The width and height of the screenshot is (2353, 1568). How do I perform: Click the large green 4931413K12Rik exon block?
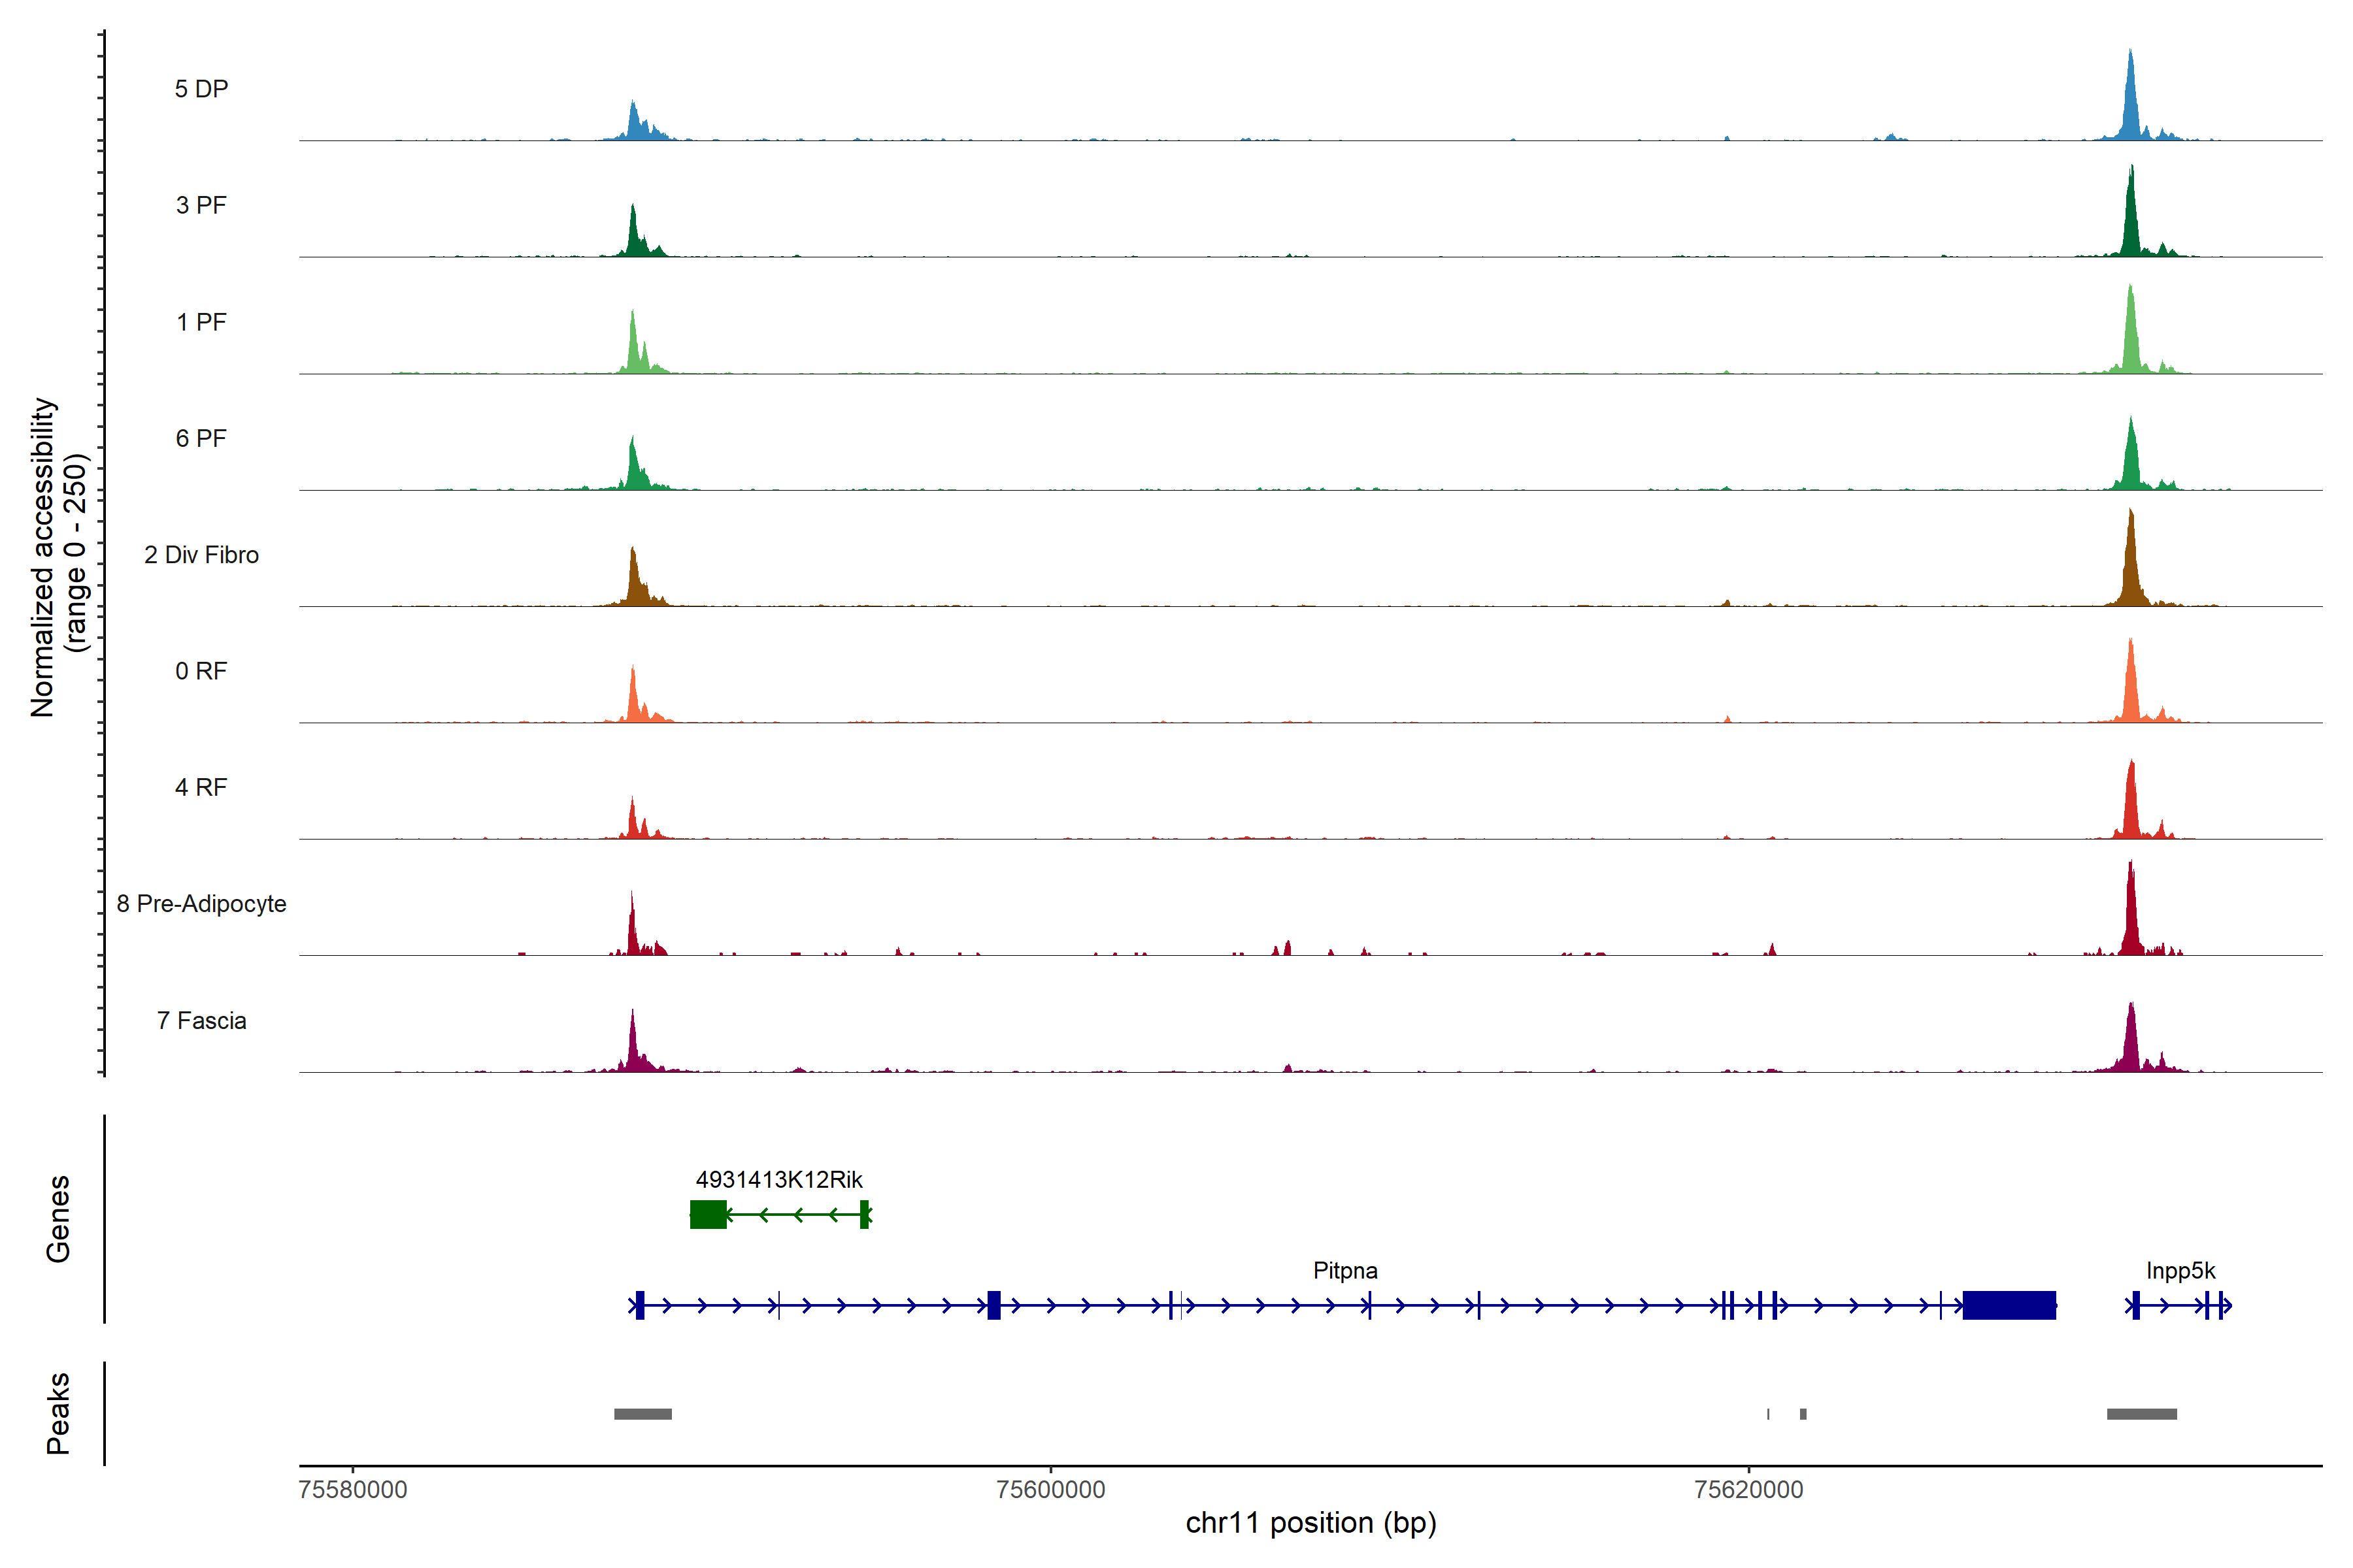tap(709, 1215)
